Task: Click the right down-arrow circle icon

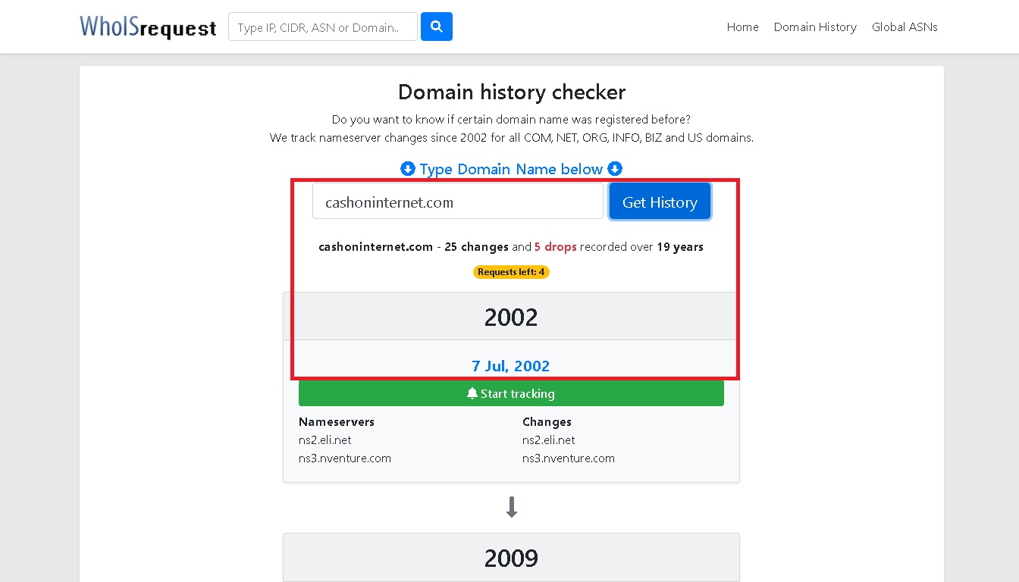Action: click(615, 169)
